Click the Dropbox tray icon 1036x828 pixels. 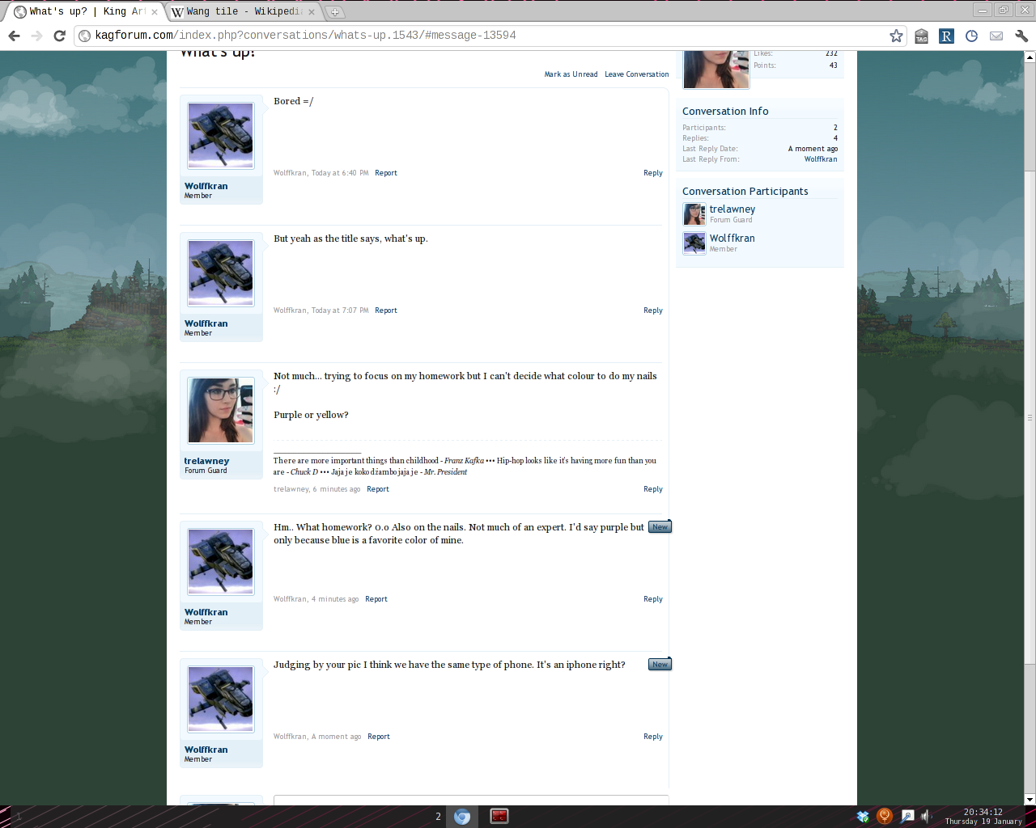[x=863, y=817]
